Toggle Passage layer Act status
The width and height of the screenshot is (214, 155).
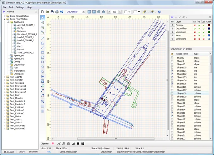[195, 25]
